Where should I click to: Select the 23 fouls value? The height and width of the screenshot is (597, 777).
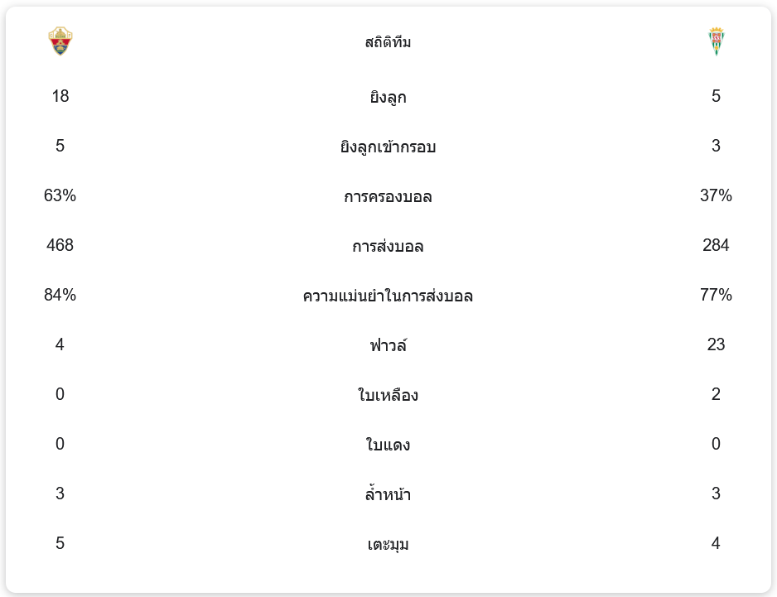(x=716, y=344)
